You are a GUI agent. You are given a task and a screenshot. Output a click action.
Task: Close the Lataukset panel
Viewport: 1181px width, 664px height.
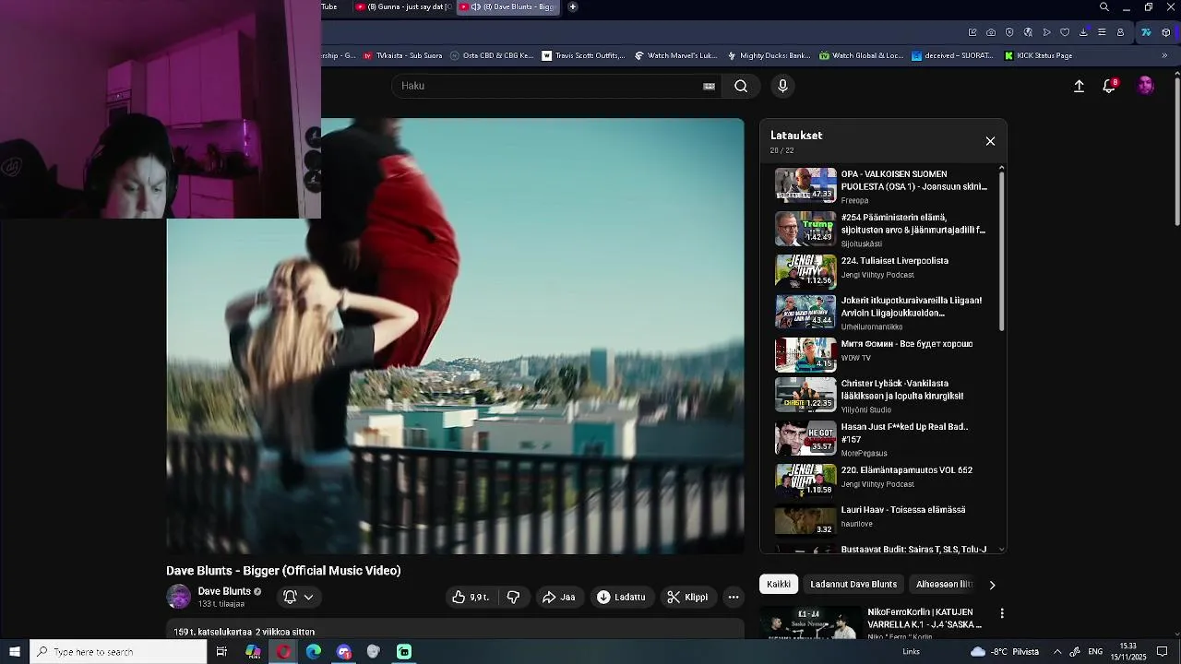click(990, 141)
